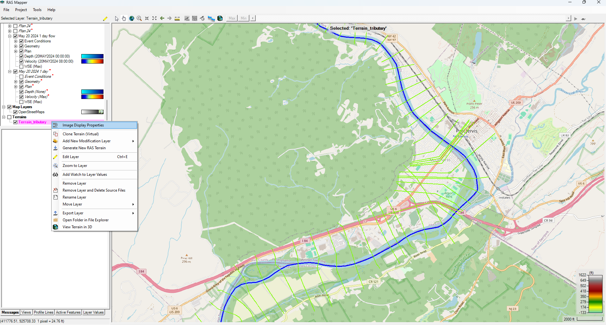
Task: Uncheck the OpenStreetMaps layer checkbox
Action: pyautogui.click(x=15, y=112)
